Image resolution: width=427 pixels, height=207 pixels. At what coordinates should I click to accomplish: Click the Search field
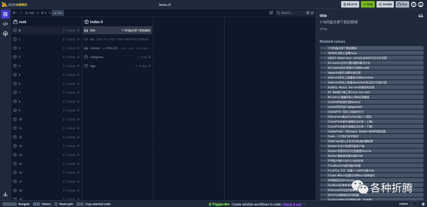click(295, 13)
